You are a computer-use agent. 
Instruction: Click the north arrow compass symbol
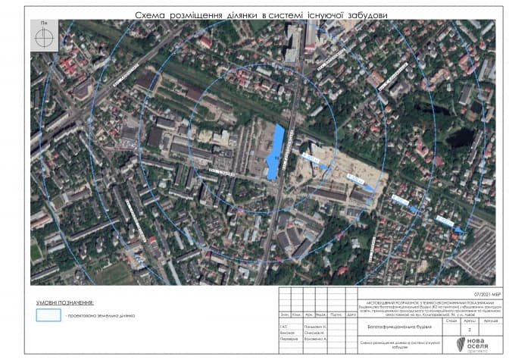click(44, 37)
